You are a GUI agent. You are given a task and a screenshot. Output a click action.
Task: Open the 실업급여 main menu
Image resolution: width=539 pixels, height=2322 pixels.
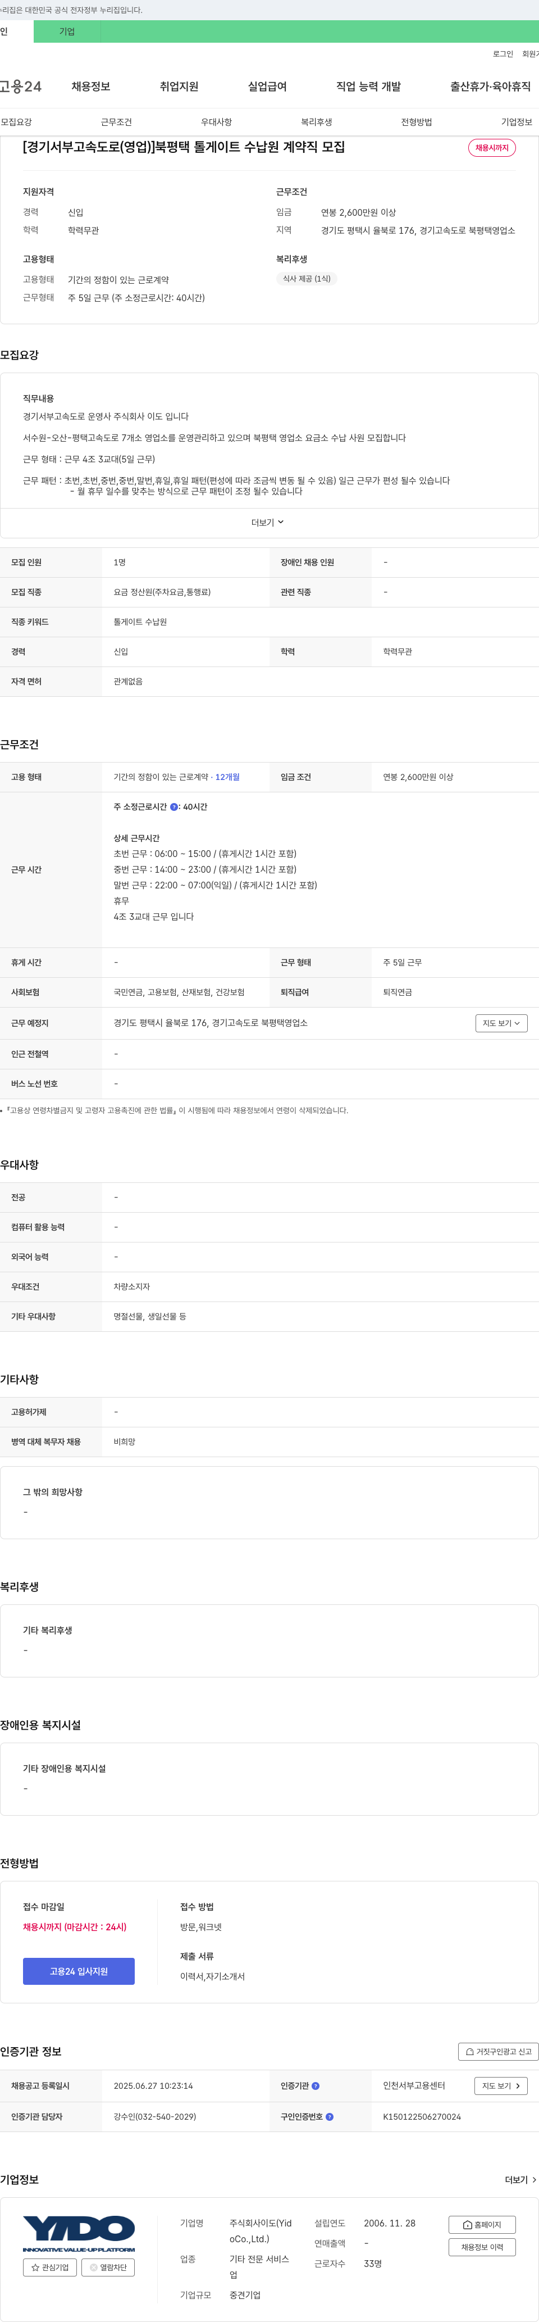pos(268,87)
